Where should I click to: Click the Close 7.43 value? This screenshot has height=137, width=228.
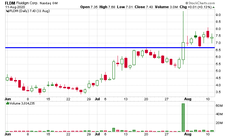coord(144,7)
